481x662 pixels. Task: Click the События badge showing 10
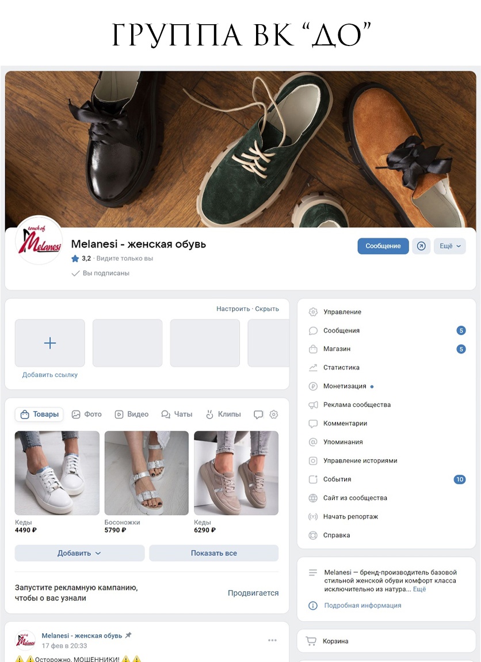460,479
